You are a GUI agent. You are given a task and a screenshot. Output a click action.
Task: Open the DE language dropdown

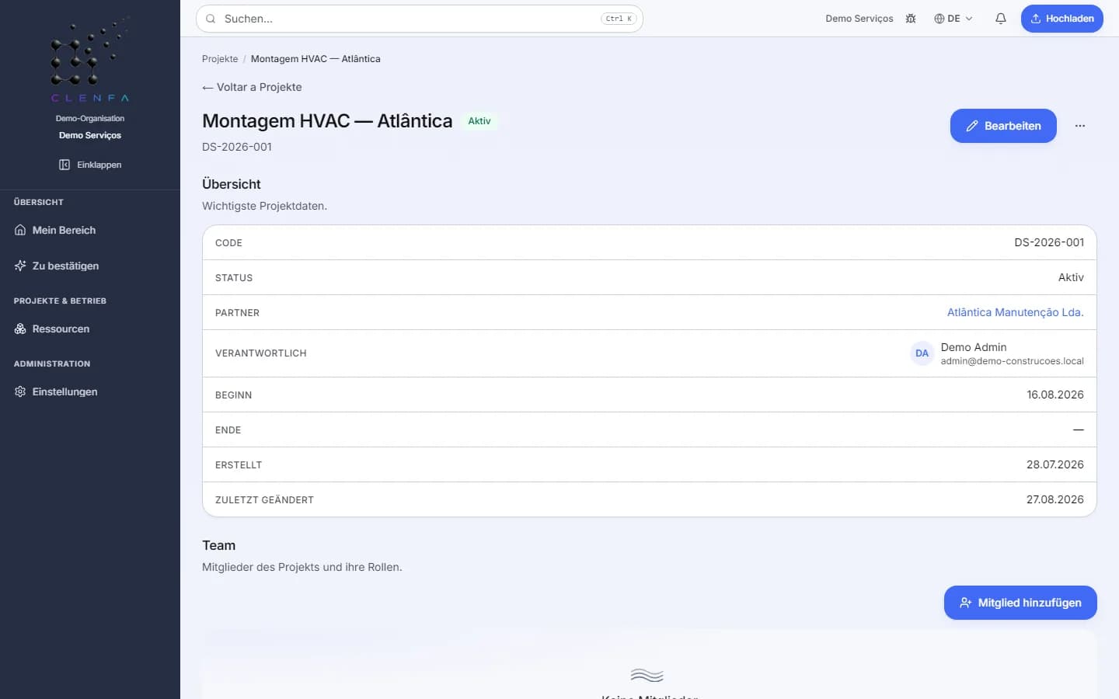(x=953, y=19)
